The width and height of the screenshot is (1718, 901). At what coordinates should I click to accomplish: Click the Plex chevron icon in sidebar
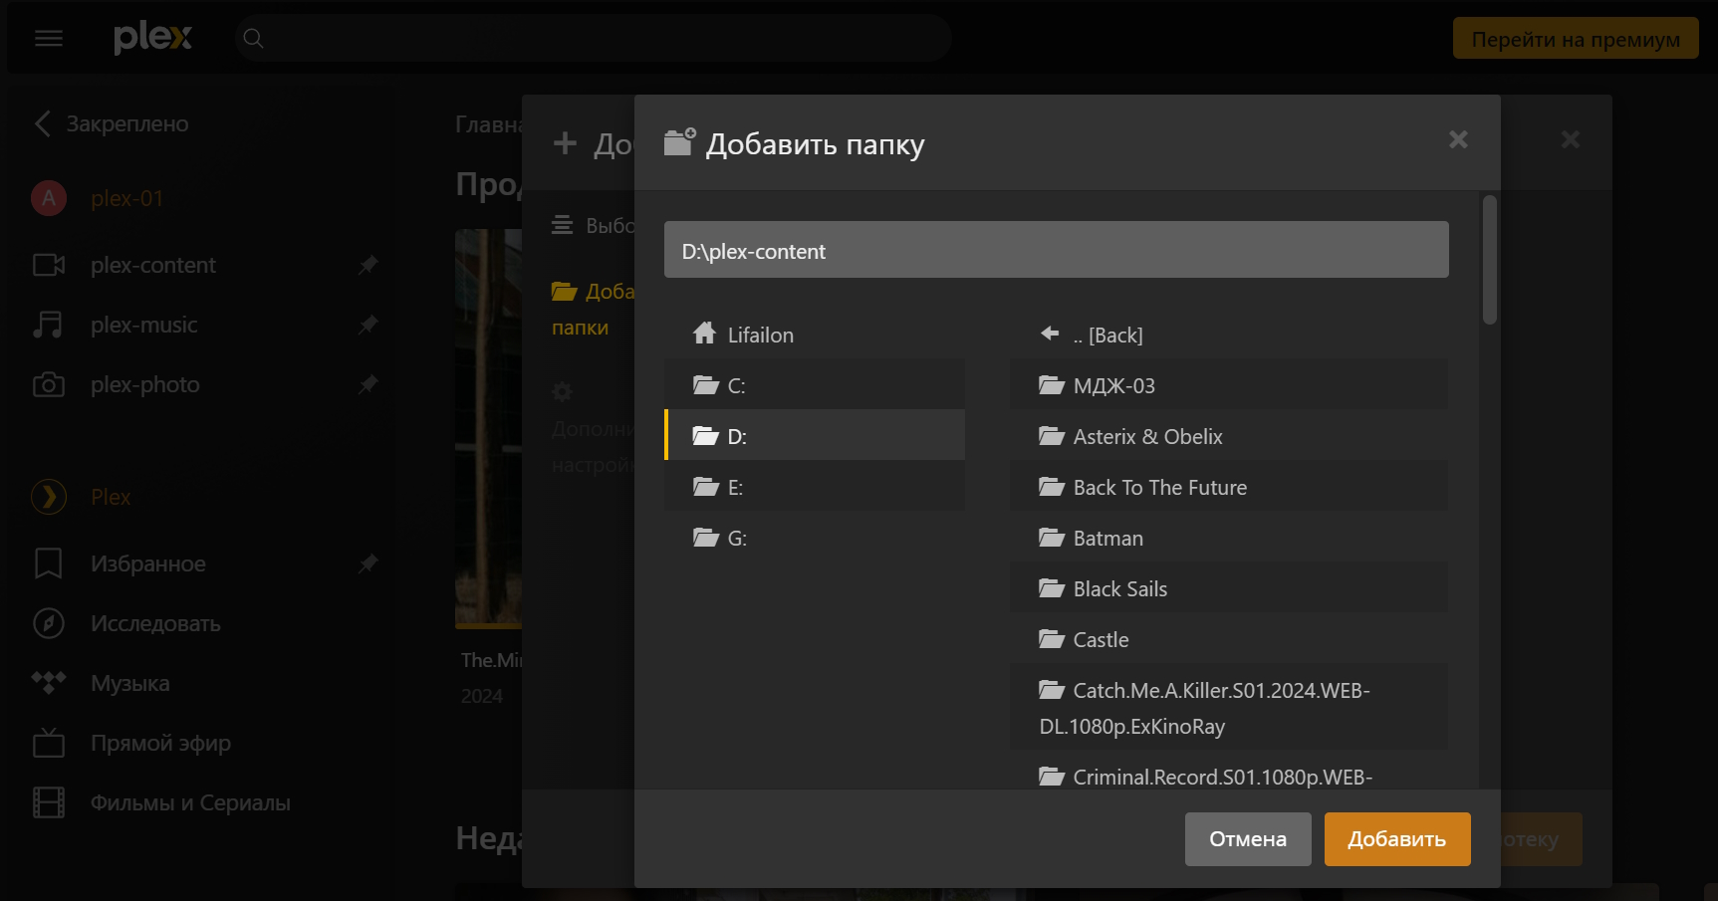[49, 497]
